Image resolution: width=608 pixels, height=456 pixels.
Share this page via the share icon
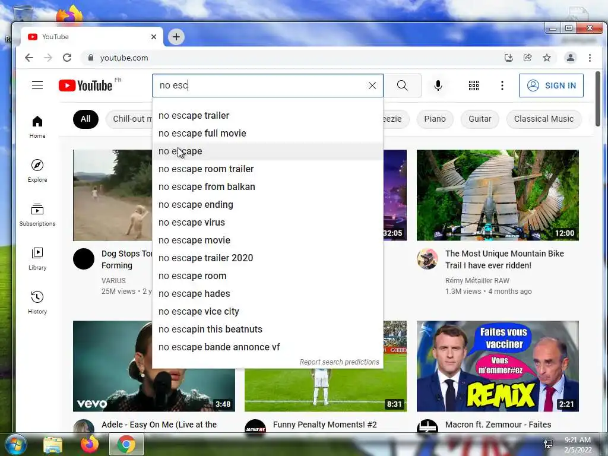[528, 58]
